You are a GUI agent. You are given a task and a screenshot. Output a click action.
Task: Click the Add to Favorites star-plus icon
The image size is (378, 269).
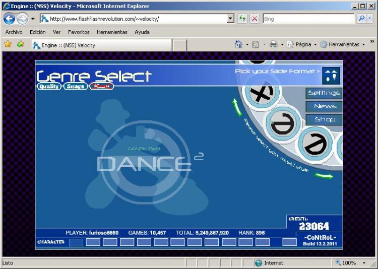(21, 44)
